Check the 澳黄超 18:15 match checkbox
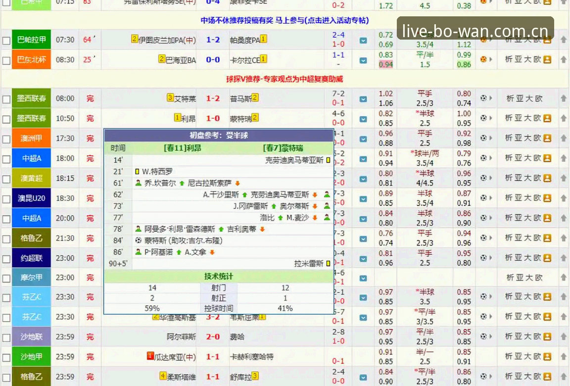 point(6,180)
